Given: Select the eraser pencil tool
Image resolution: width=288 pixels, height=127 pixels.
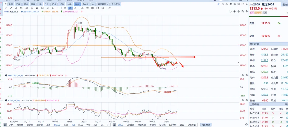Looking at the screenshot, I should 75,8.
